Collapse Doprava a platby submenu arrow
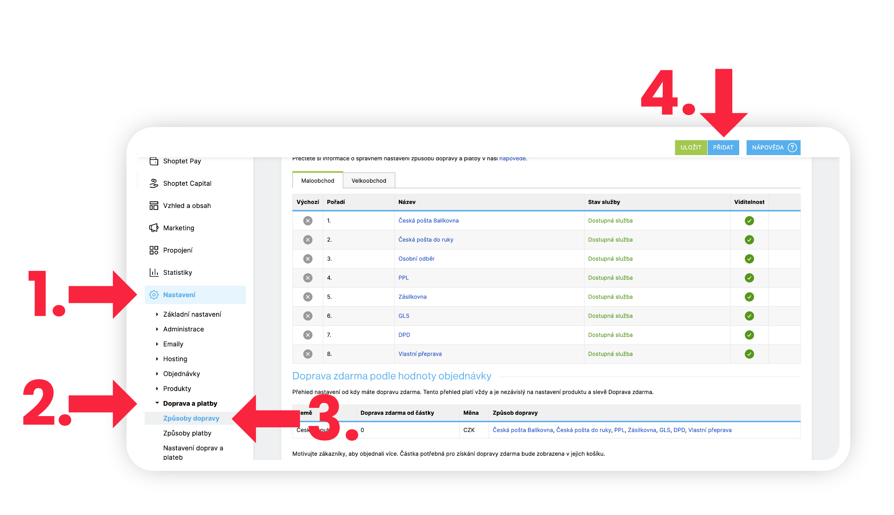This screenshot has height=515, width=894. (x=157, y=403)
